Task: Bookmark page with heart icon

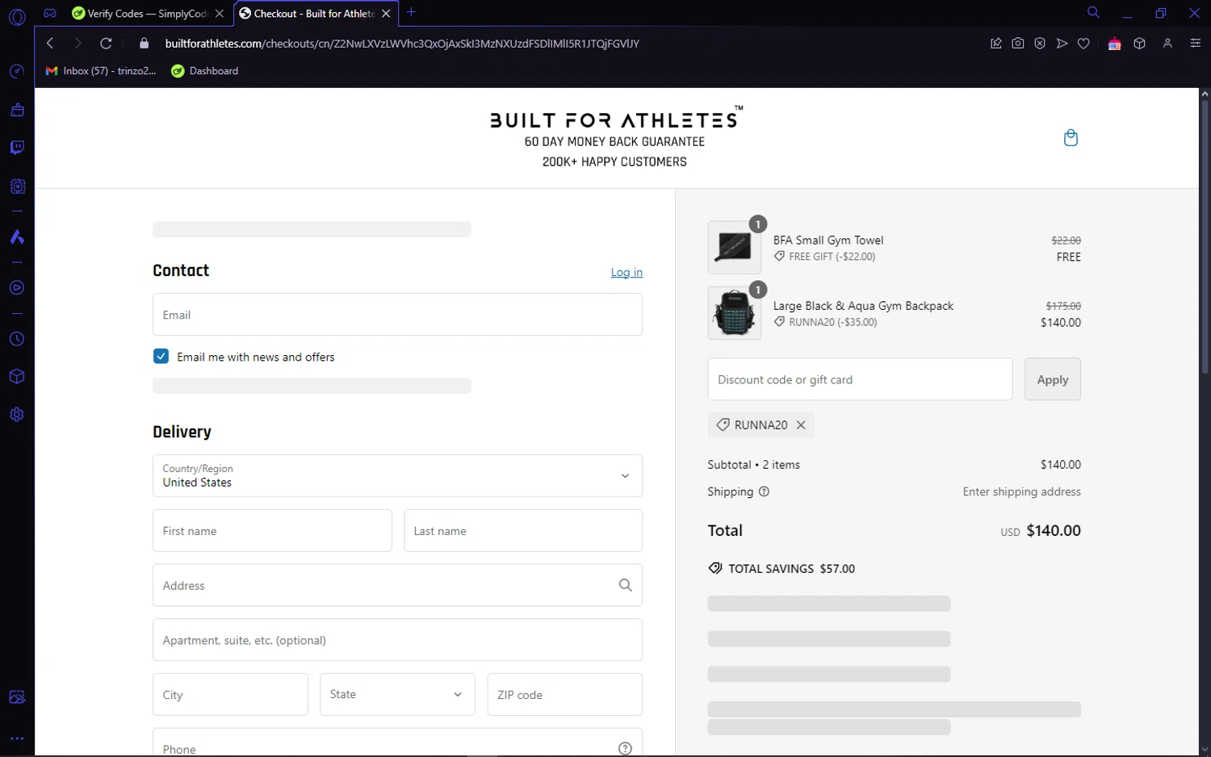Action: 1083,44
